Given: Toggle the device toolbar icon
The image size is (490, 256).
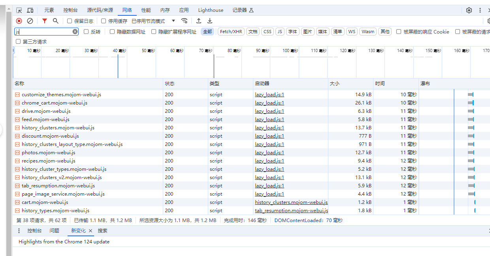Looking at the screenshot, I should pyautogui.click(x=30, y=10).
